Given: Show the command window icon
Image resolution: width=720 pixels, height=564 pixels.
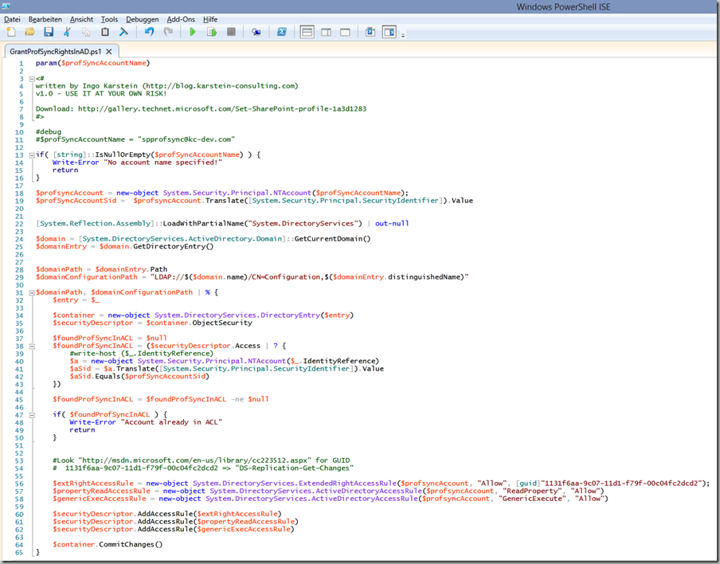Looking at the screenshot, I should pyautogui.click(x=370, y=32).
